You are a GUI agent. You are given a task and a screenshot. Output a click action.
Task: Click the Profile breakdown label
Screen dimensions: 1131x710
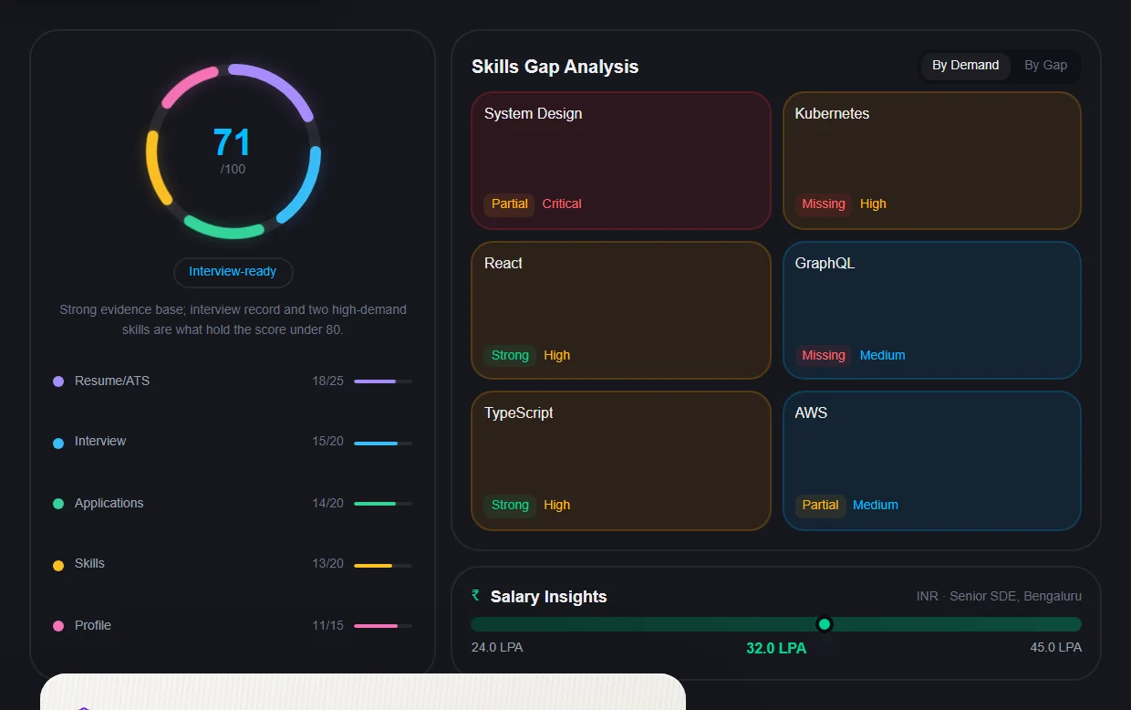(x=93, y=625)
